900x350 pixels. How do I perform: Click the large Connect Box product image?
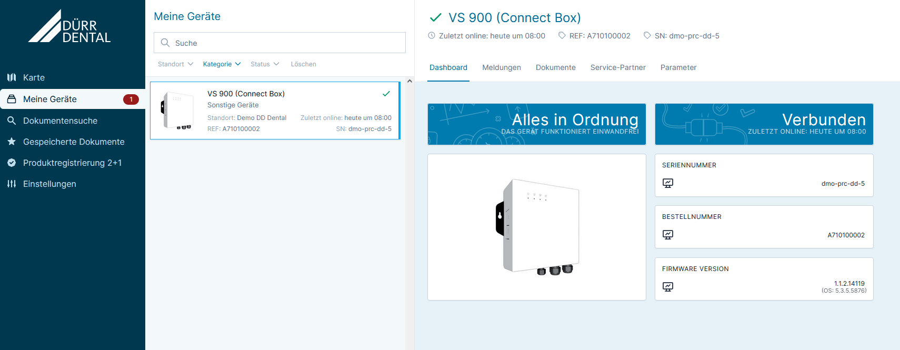tap(537, 227)
